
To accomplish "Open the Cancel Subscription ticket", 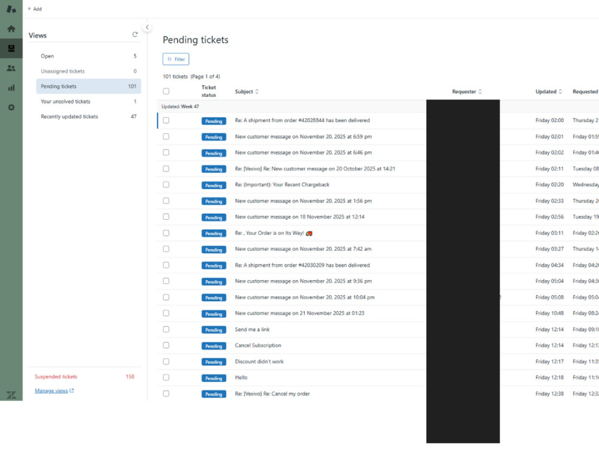I will pyautogui.click(x=258, y=345).
